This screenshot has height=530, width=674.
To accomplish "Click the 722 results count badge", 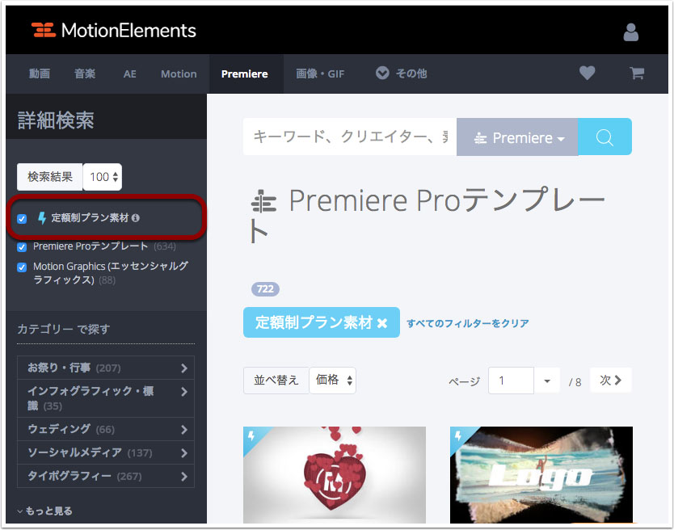I will click(x=265, y=289).
